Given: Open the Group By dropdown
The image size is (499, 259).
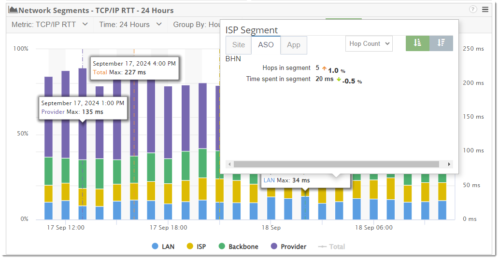Looking at the screenshot, I should coord(196,25).
